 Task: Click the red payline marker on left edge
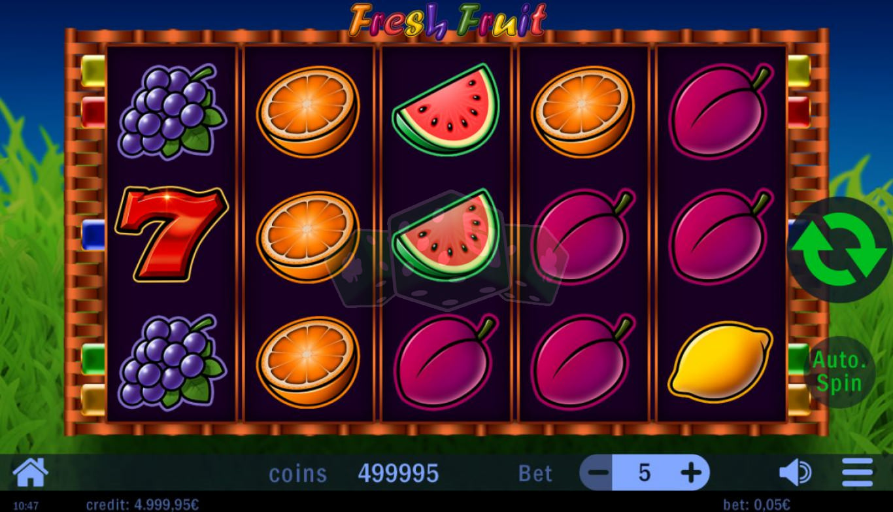pyautogui.click(x=93, y=112)
